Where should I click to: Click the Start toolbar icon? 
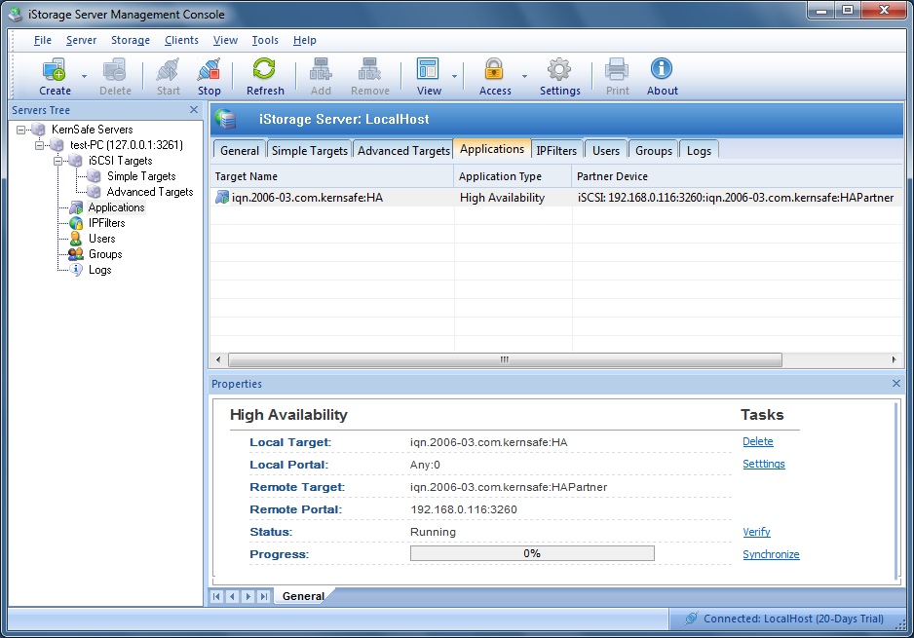click(x=168, y=70)
